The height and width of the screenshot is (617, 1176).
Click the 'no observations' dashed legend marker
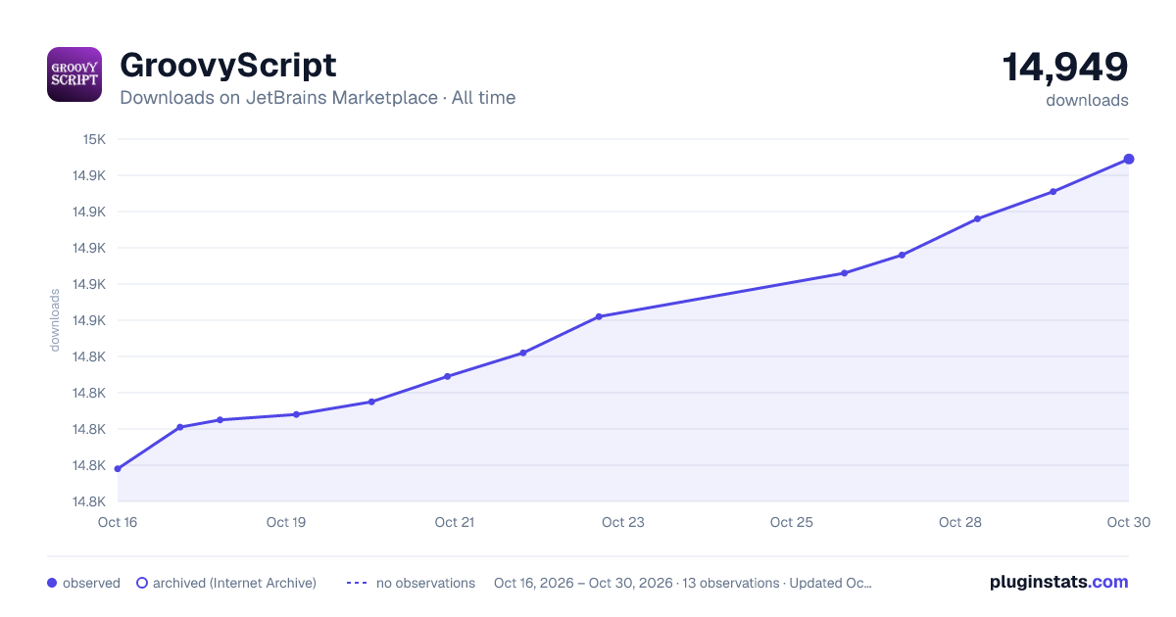pyautogui.click(x=357, y=583)
